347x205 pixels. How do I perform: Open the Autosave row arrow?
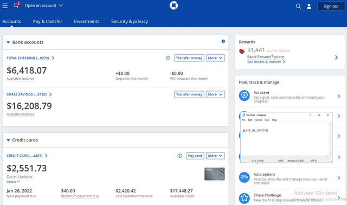(x=339, y=96)
